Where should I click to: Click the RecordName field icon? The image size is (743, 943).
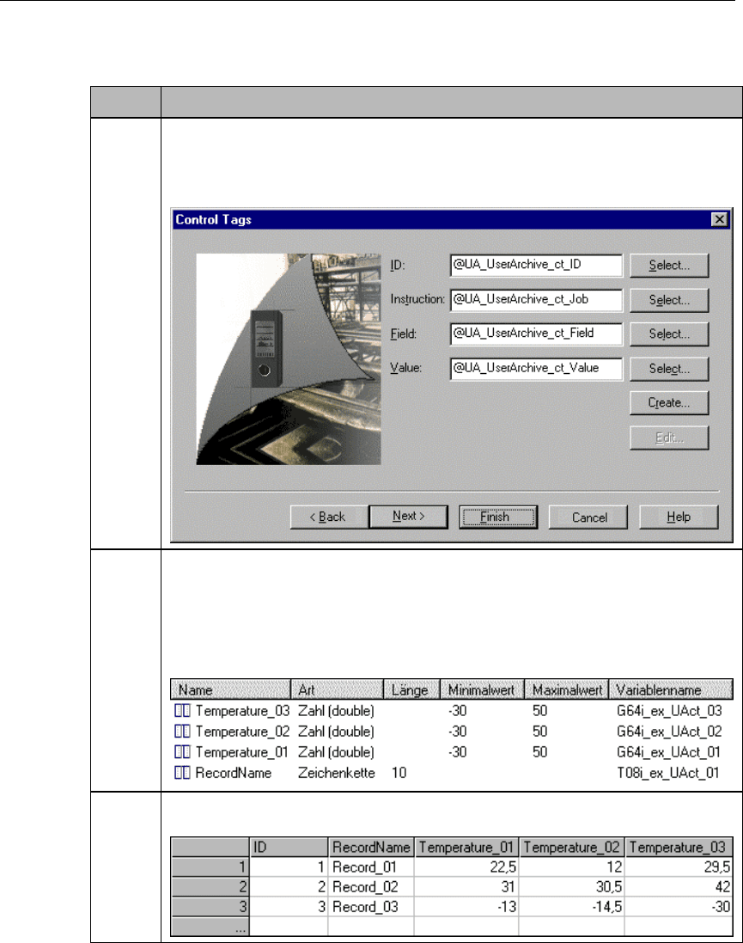coord(181,773)
